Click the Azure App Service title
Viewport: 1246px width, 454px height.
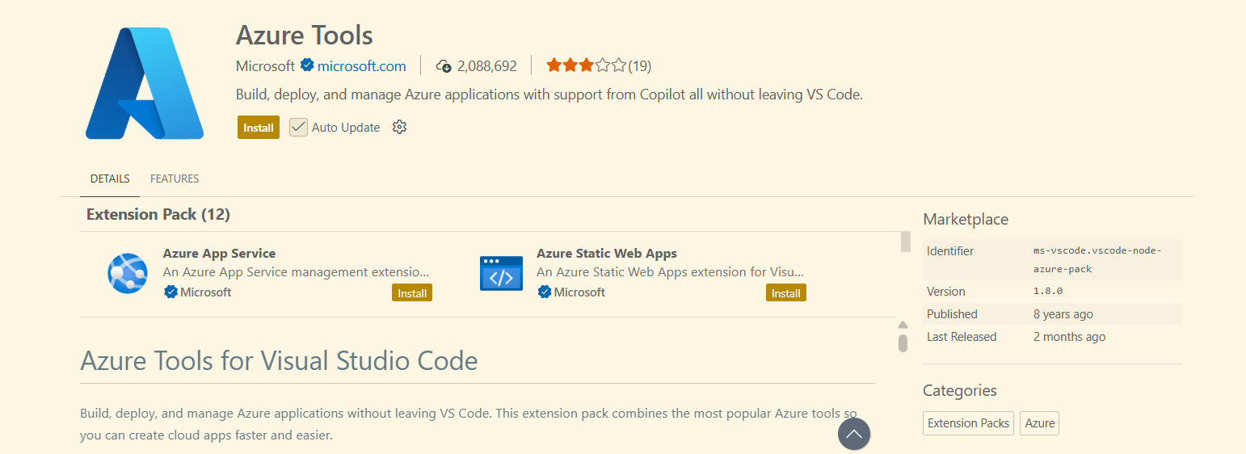coord(219,253)
